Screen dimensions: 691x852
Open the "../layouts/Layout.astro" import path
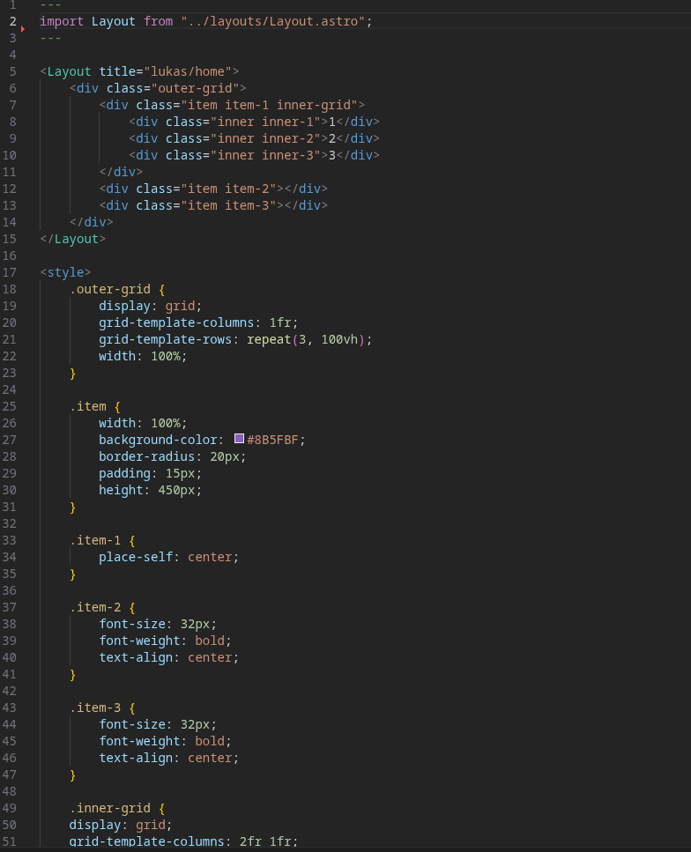tap(272, 21)
